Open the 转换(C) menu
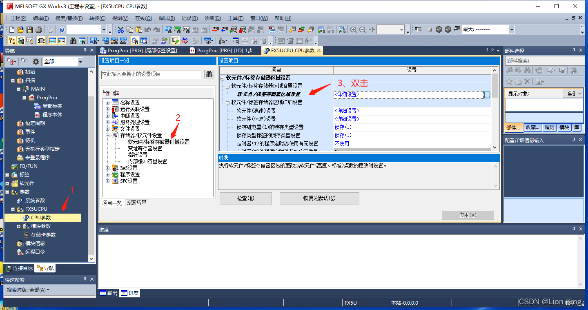 click(x=97, y=18)
